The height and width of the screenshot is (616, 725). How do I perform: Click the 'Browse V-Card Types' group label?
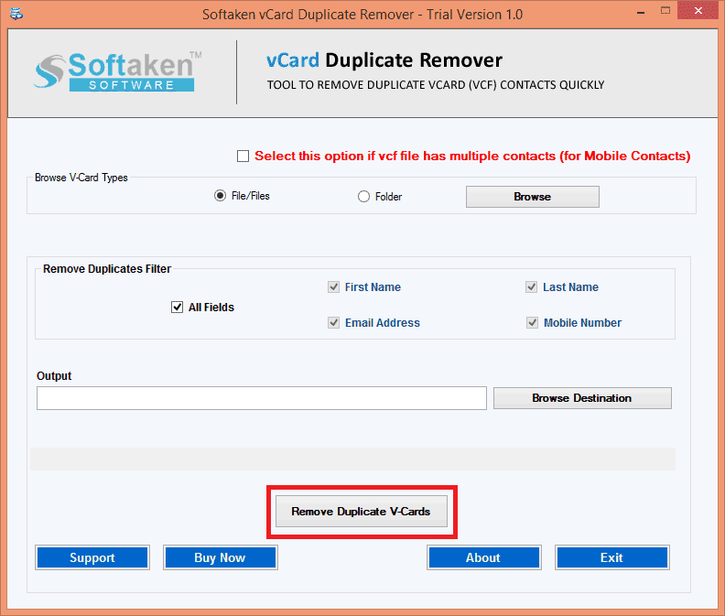pos(81,178)
